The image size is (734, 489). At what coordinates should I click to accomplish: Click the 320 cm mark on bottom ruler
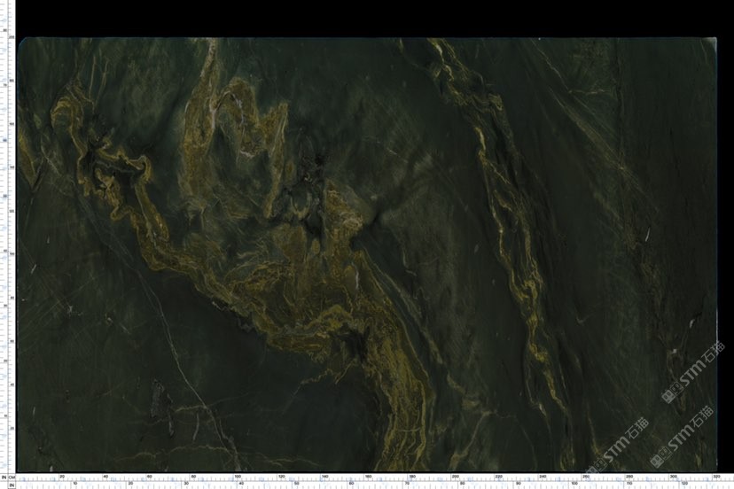pyautogui.click(x=716, y=477)
